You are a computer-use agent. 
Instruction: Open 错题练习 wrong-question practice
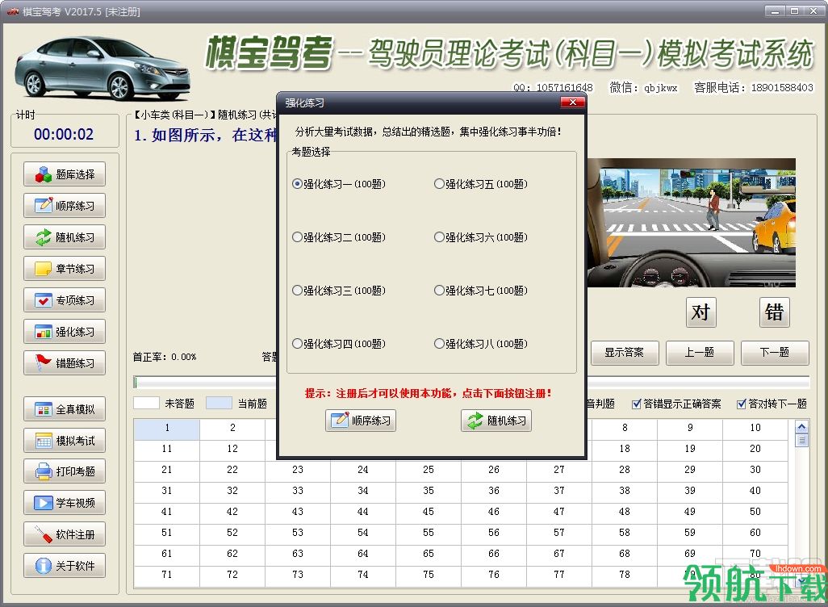[x=65, y=363]
